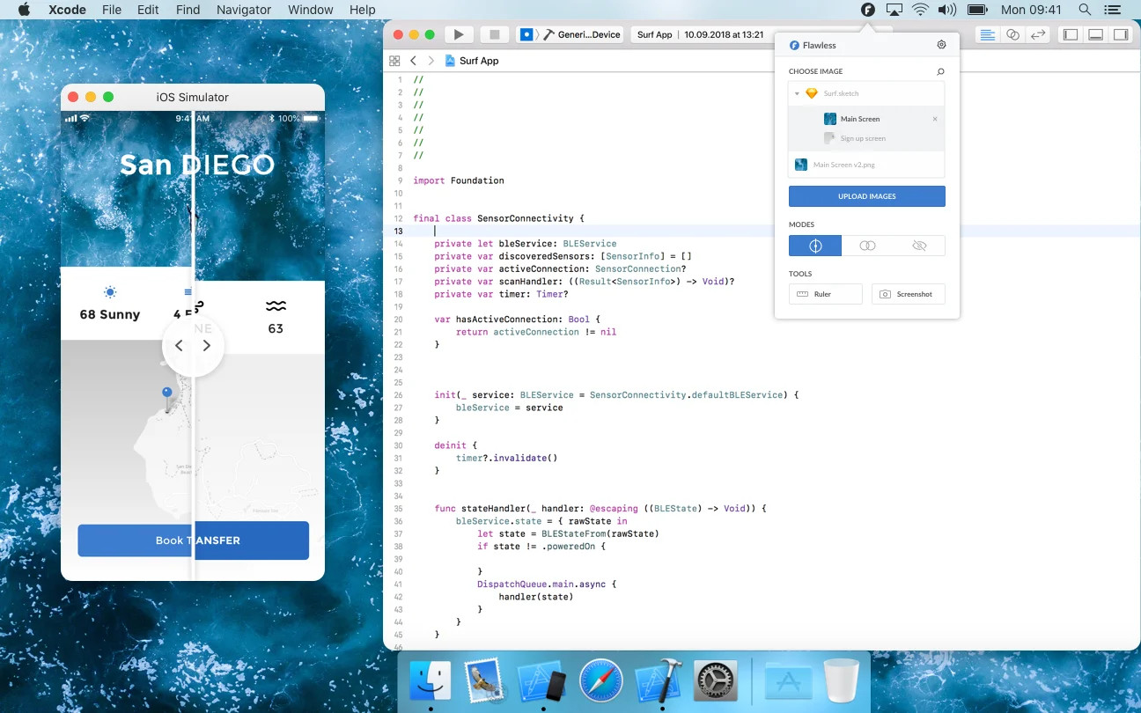Search images in the Flawless panel
The width and height of the screenshot is (1141, 713).
click(940, 71)
